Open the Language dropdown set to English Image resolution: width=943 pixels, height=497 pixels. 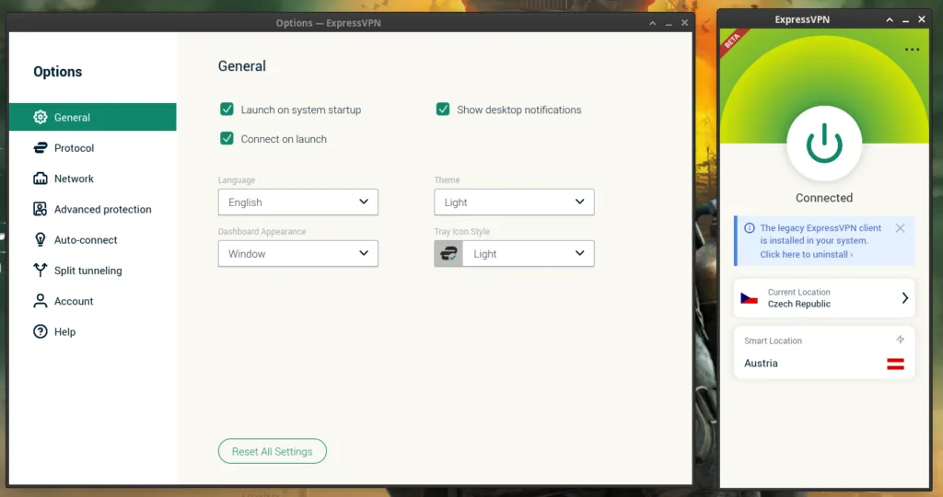(297, 202)
